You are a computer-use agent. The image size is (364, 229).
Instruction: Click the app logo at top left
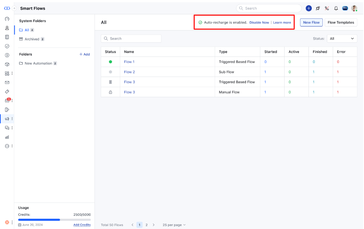(x=7, y=8)
